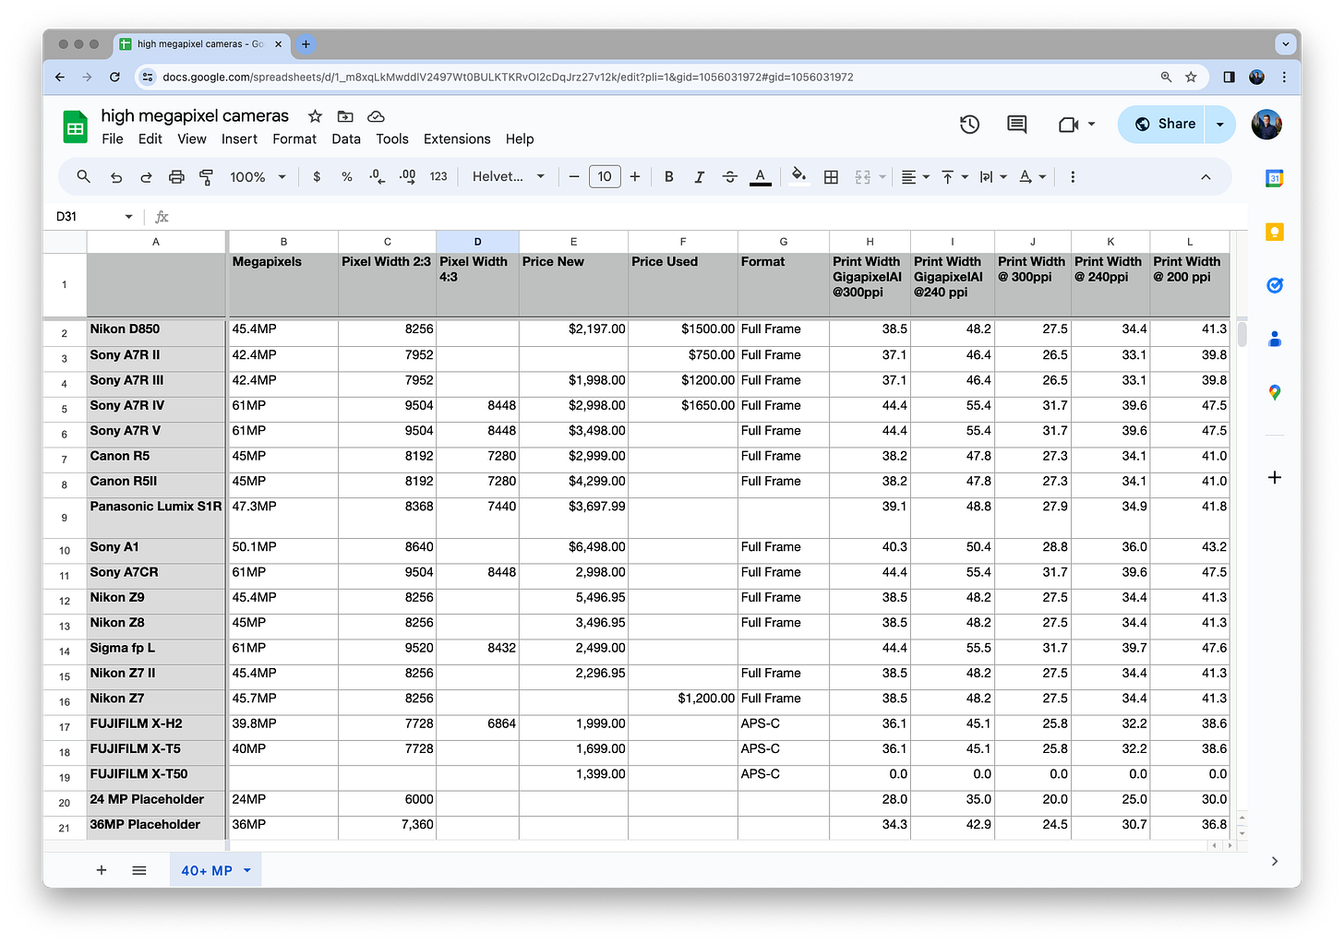
Task: Format as percent
Action: [347, 176]
